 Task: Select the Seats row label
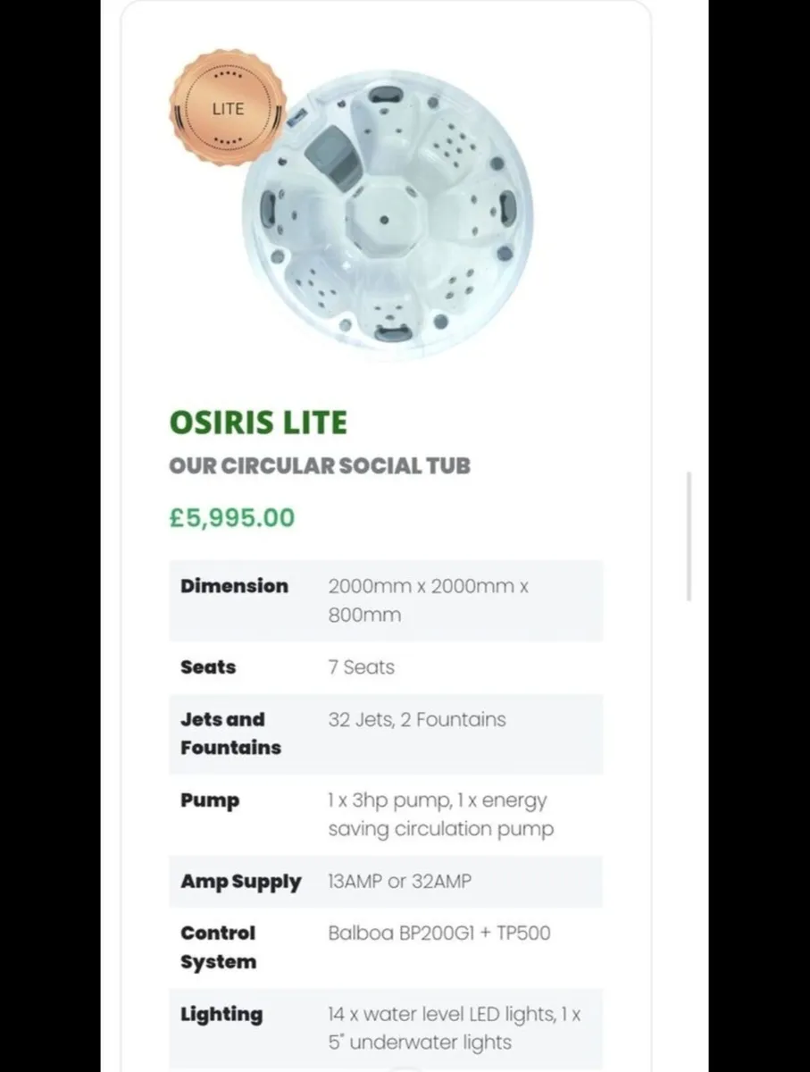[208, 667]
